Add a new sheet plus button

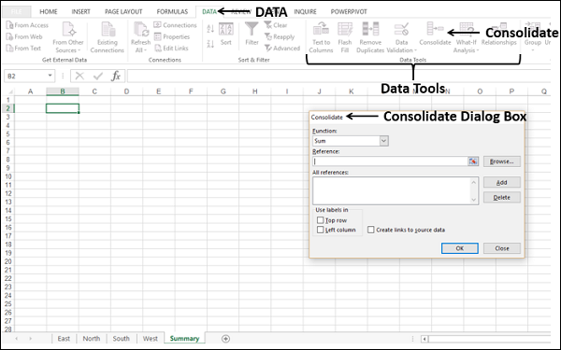(225, 339)
